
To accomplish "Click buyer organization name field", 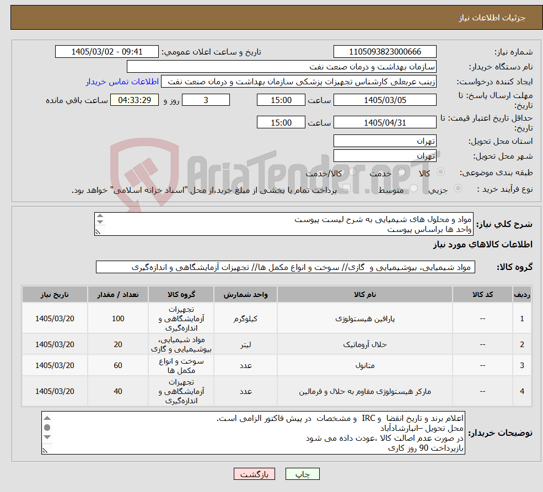I will click(x=282, y=67).
